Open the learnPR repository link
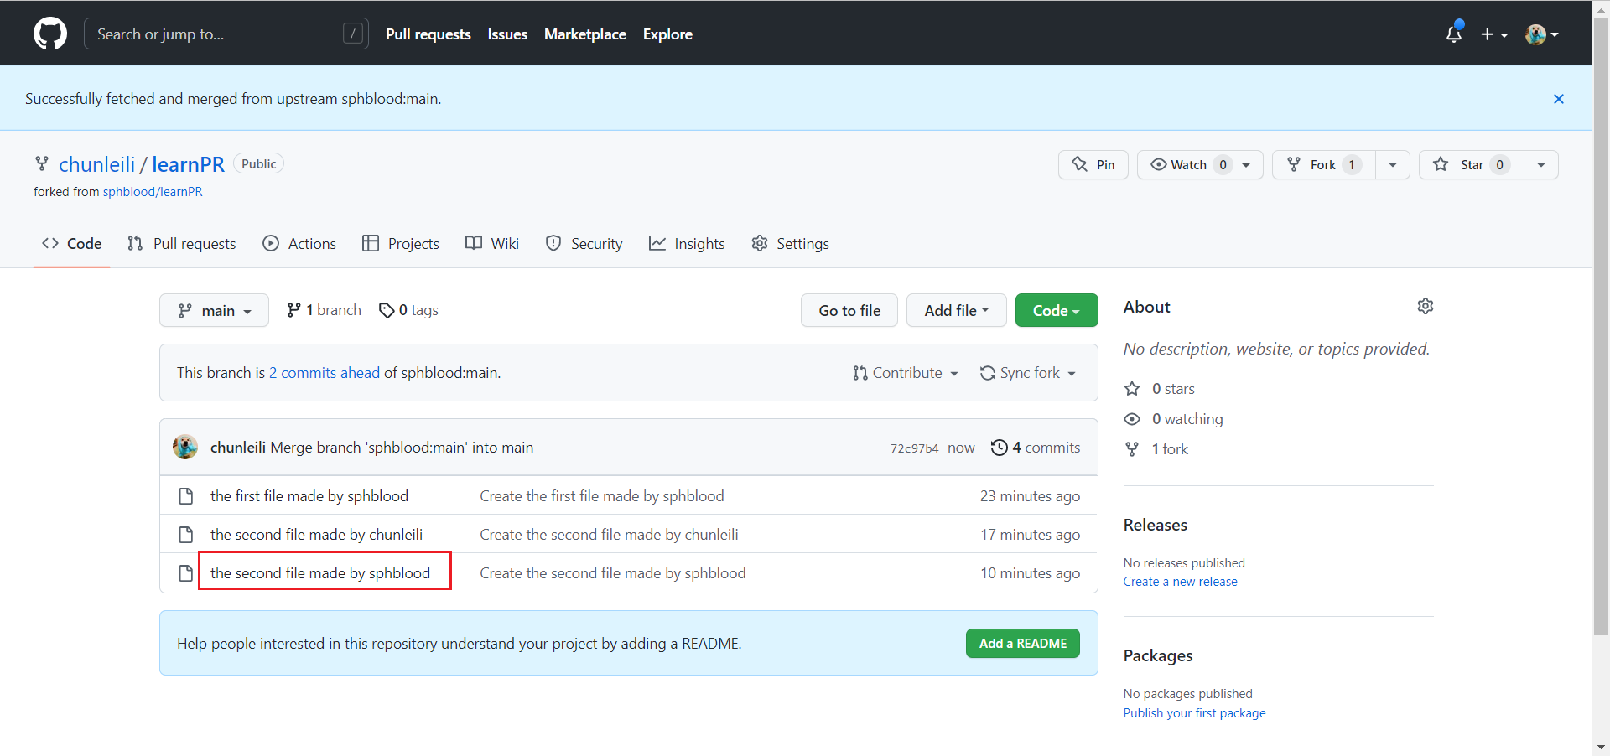The image size is (1610, 756). [x=188, y=164]
